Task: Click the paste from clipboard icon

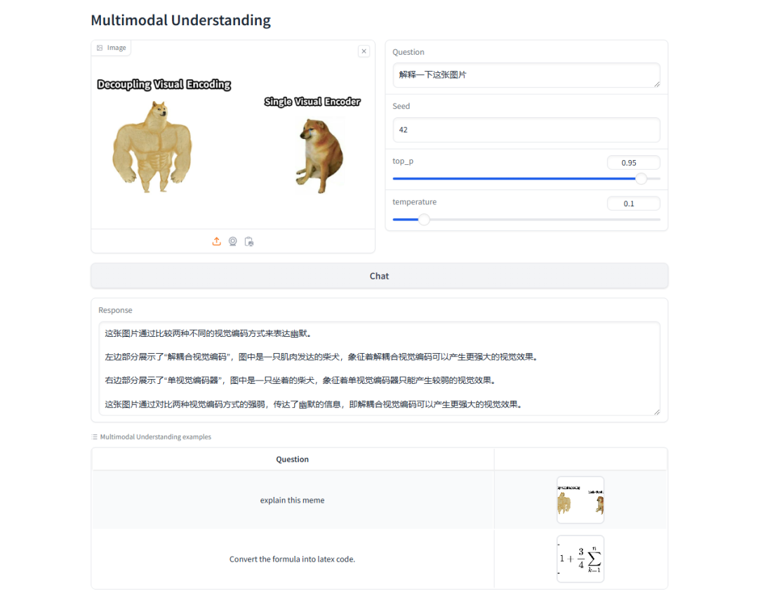Action: coord(249,241)
